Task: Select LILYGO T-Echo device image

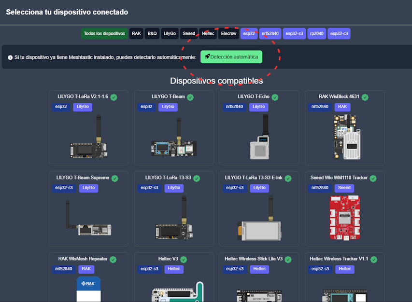Action: pos(259,137)
